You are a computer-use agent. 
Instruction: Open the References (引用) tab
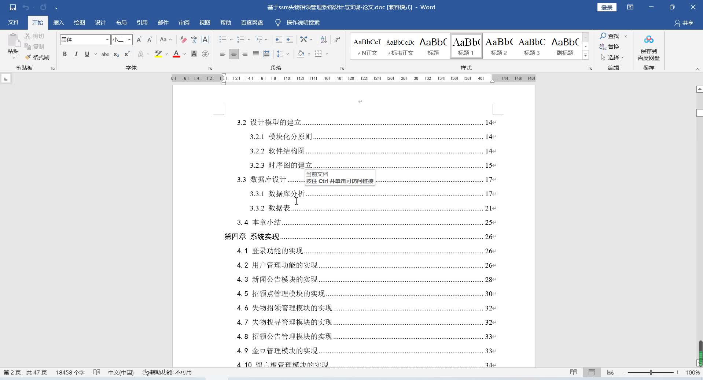click(x=142, y=23)
